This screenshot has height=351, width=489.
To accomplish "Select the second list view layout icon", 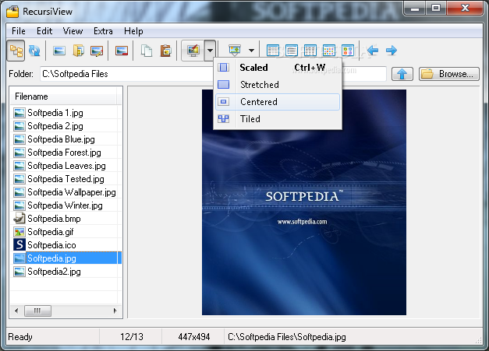I will point(291,51).
